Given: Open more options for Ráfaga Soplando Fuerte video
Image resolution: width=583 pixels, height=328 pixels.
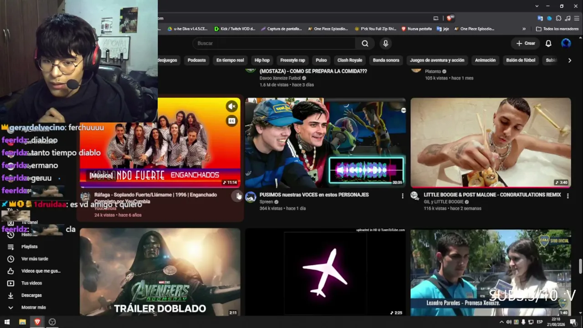Looking at the screenshot, I should click(238, 196).
